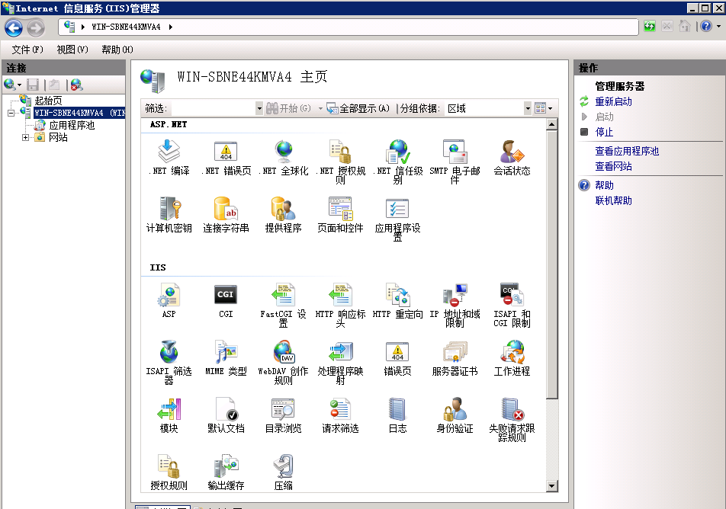Click the 重新启动 action link
The image size is (726, 509).
[613, 102]
